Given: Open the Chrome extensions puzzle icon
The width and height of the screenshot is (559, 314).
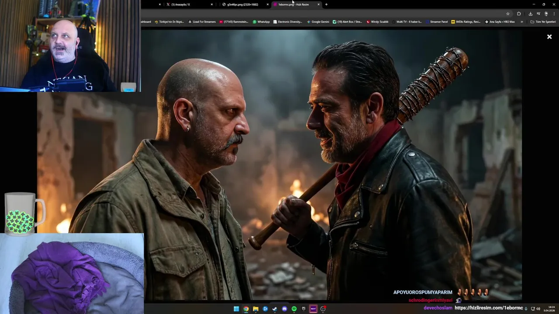Looking at the screenshot, I should (519, 14).
